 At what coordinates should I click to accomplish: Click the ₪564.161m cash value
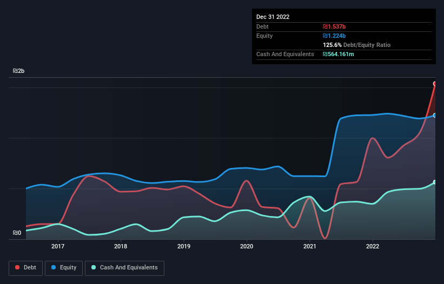pyautogui.click(x=339, y=54)
